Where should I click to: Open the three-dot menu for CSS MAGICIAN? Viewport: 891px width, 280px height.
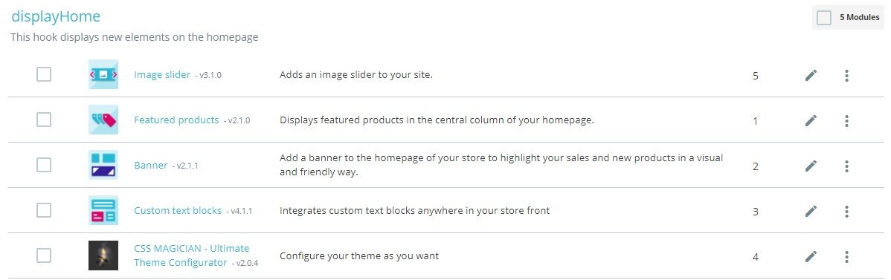846,257
